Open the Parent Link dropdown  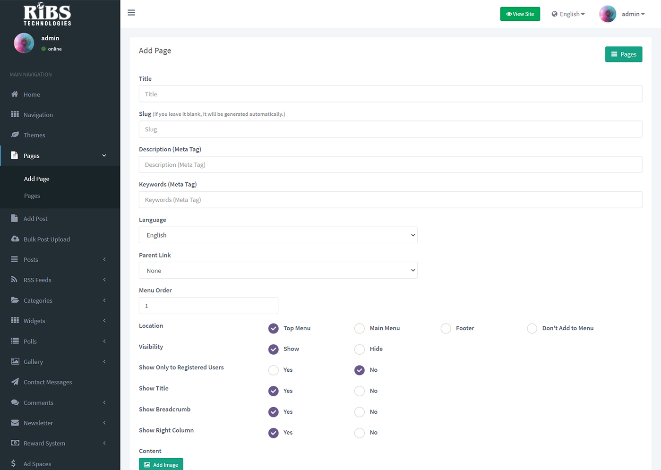pyautogui.click(x=278, y=271)
